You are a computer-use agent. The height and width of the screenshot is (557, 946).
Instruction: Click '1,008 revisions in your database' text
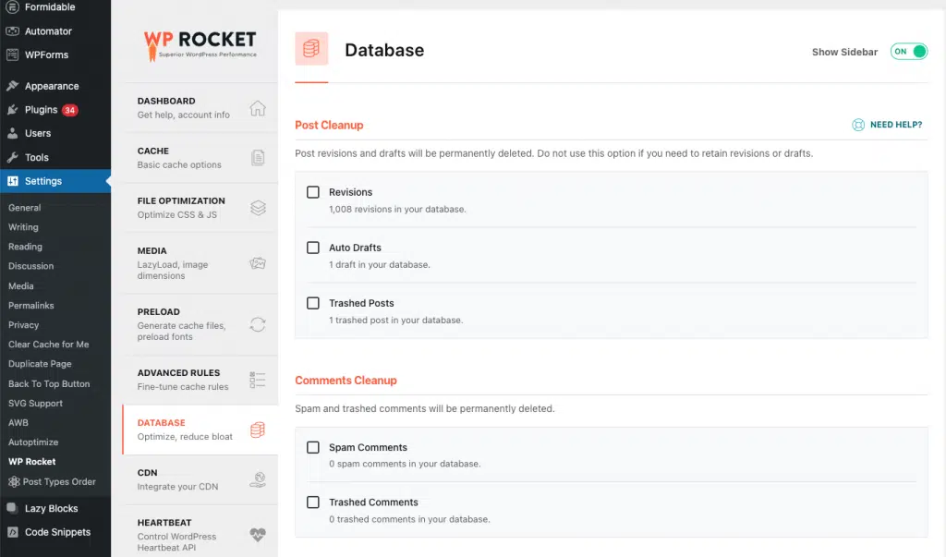click(397, 209)
